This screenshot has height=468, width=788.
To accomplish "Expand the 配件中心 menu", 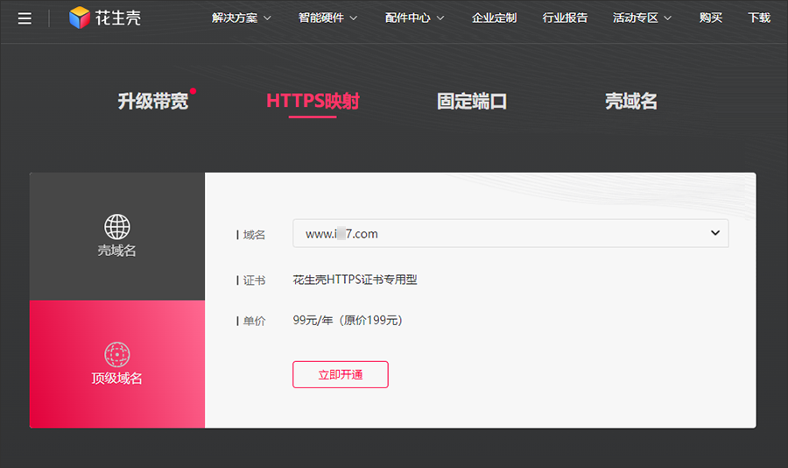I will 415,18.
